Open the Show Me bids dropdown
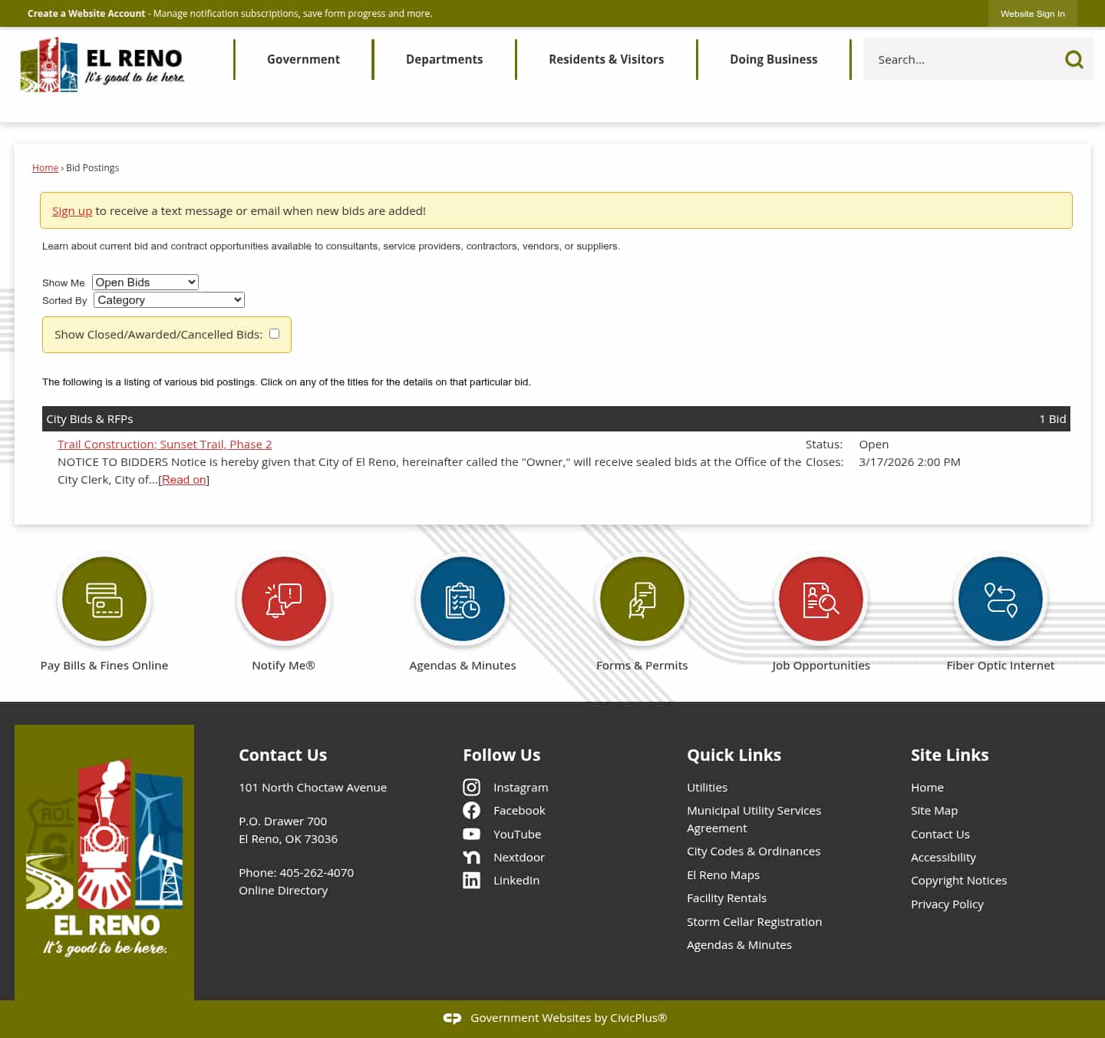This screenshot has width=1105, height=1038. click(x=144, y=282)
